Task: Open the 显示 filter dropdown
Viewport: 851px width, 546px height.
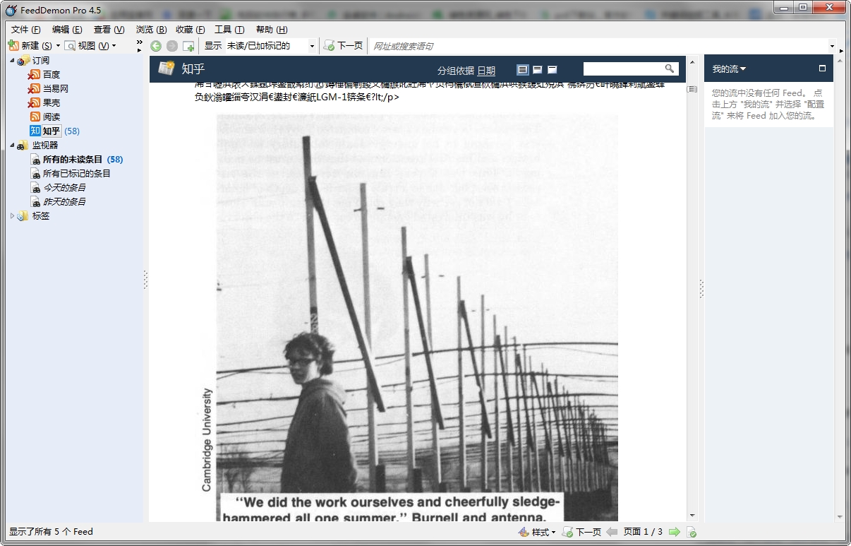Action: (312, 46)
